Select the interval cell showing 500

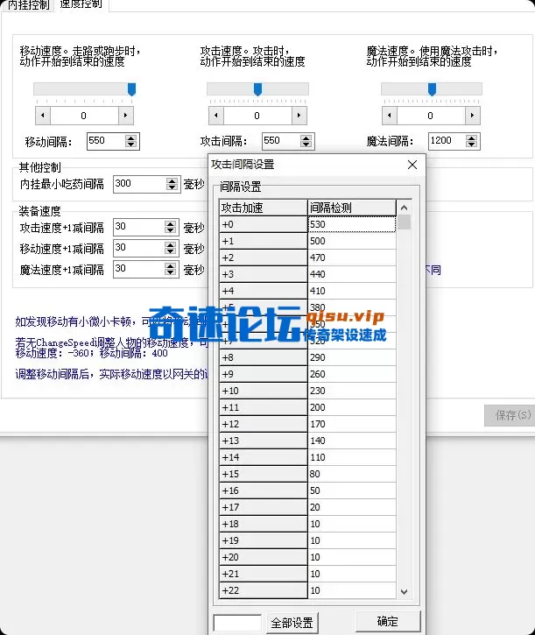351,241
